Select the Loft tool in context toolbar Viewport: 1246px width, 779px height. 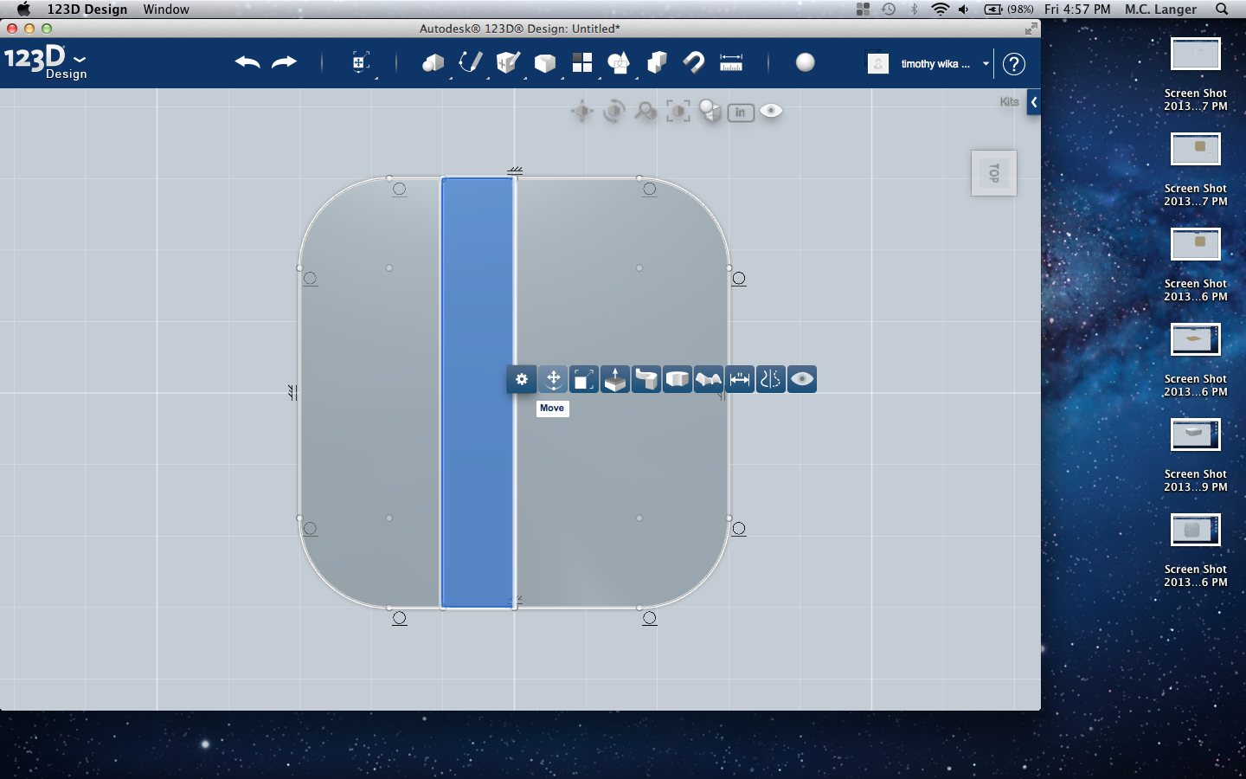(709, 379)
